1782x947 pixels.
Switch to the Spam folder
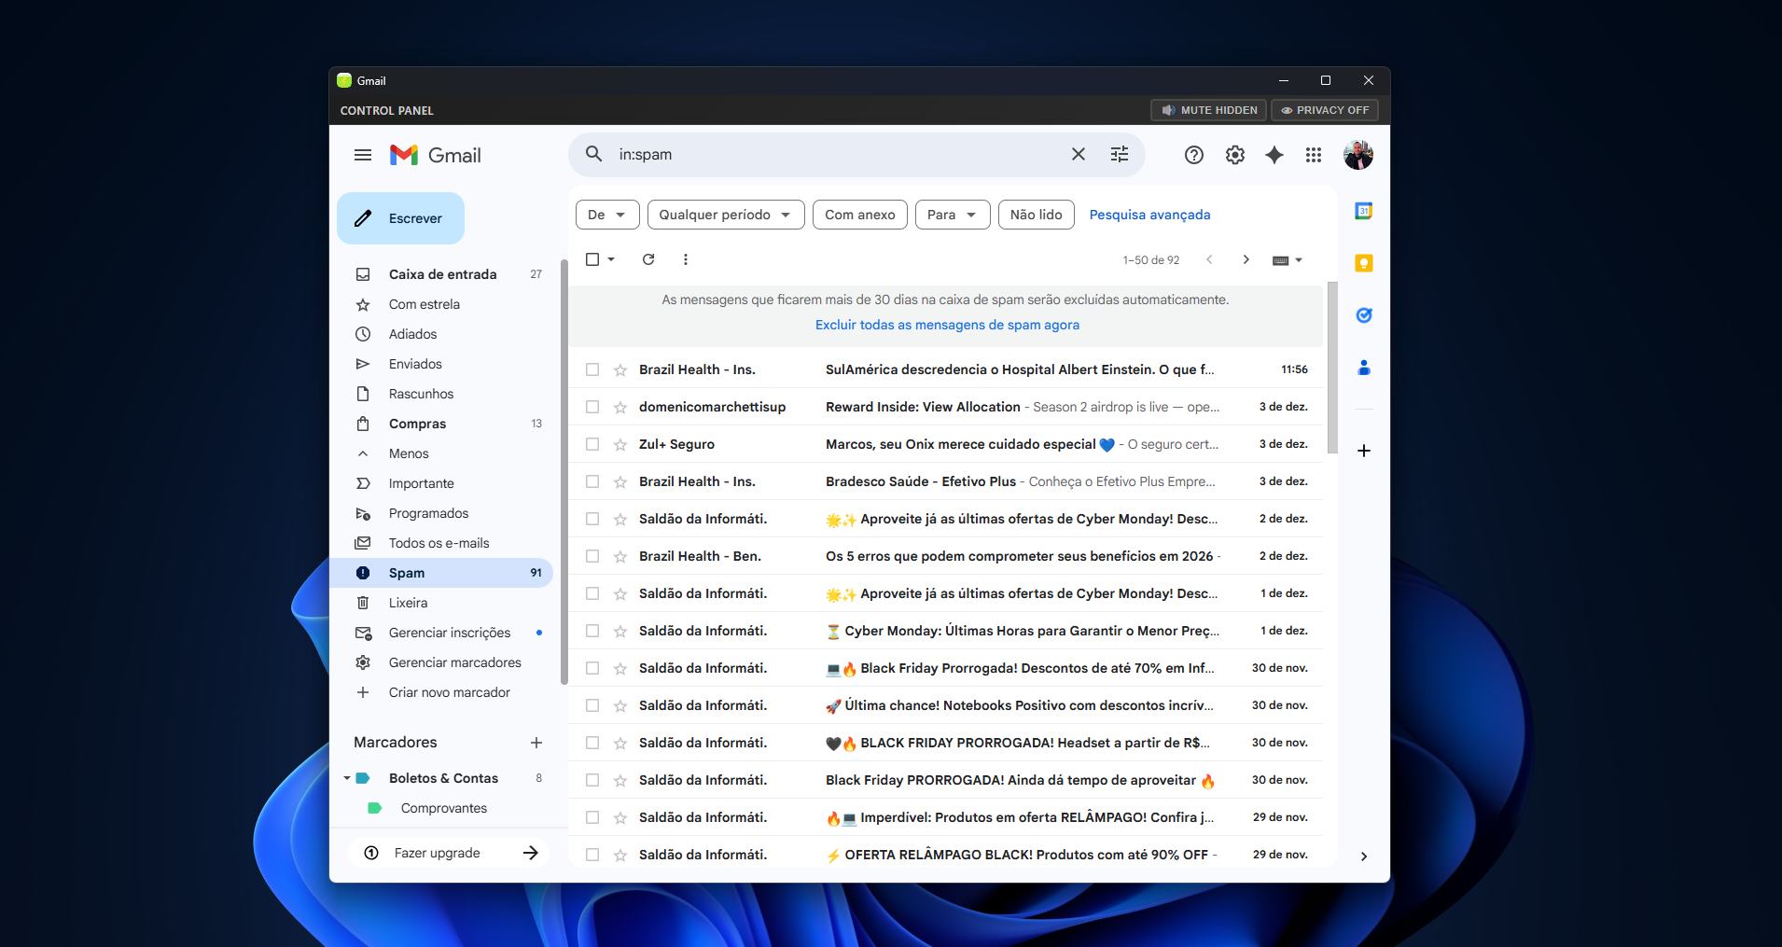pyautogui.click(x=407, y=572)
